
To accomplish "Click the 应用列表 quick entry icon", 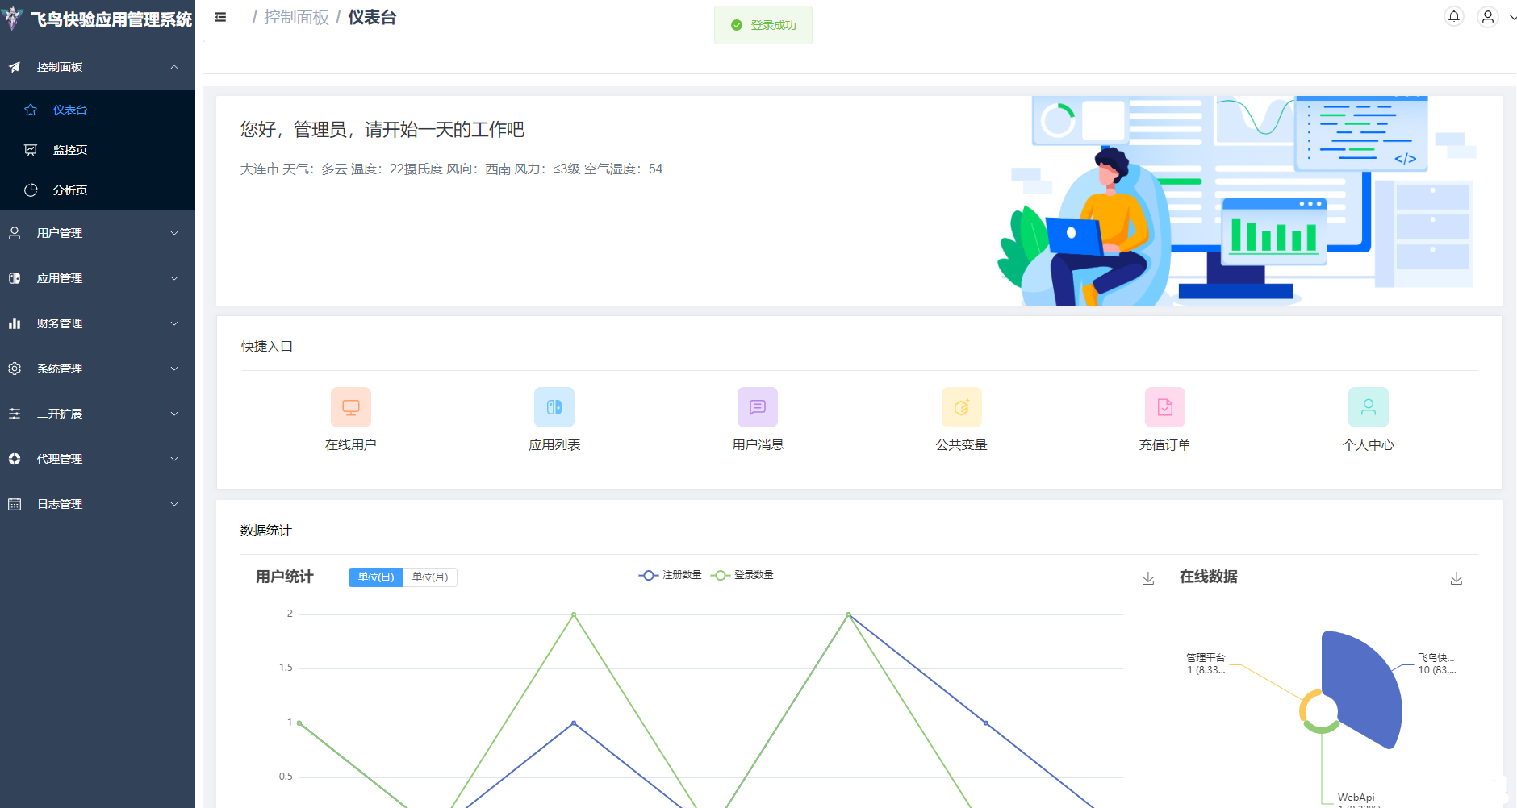I will 554,407.
